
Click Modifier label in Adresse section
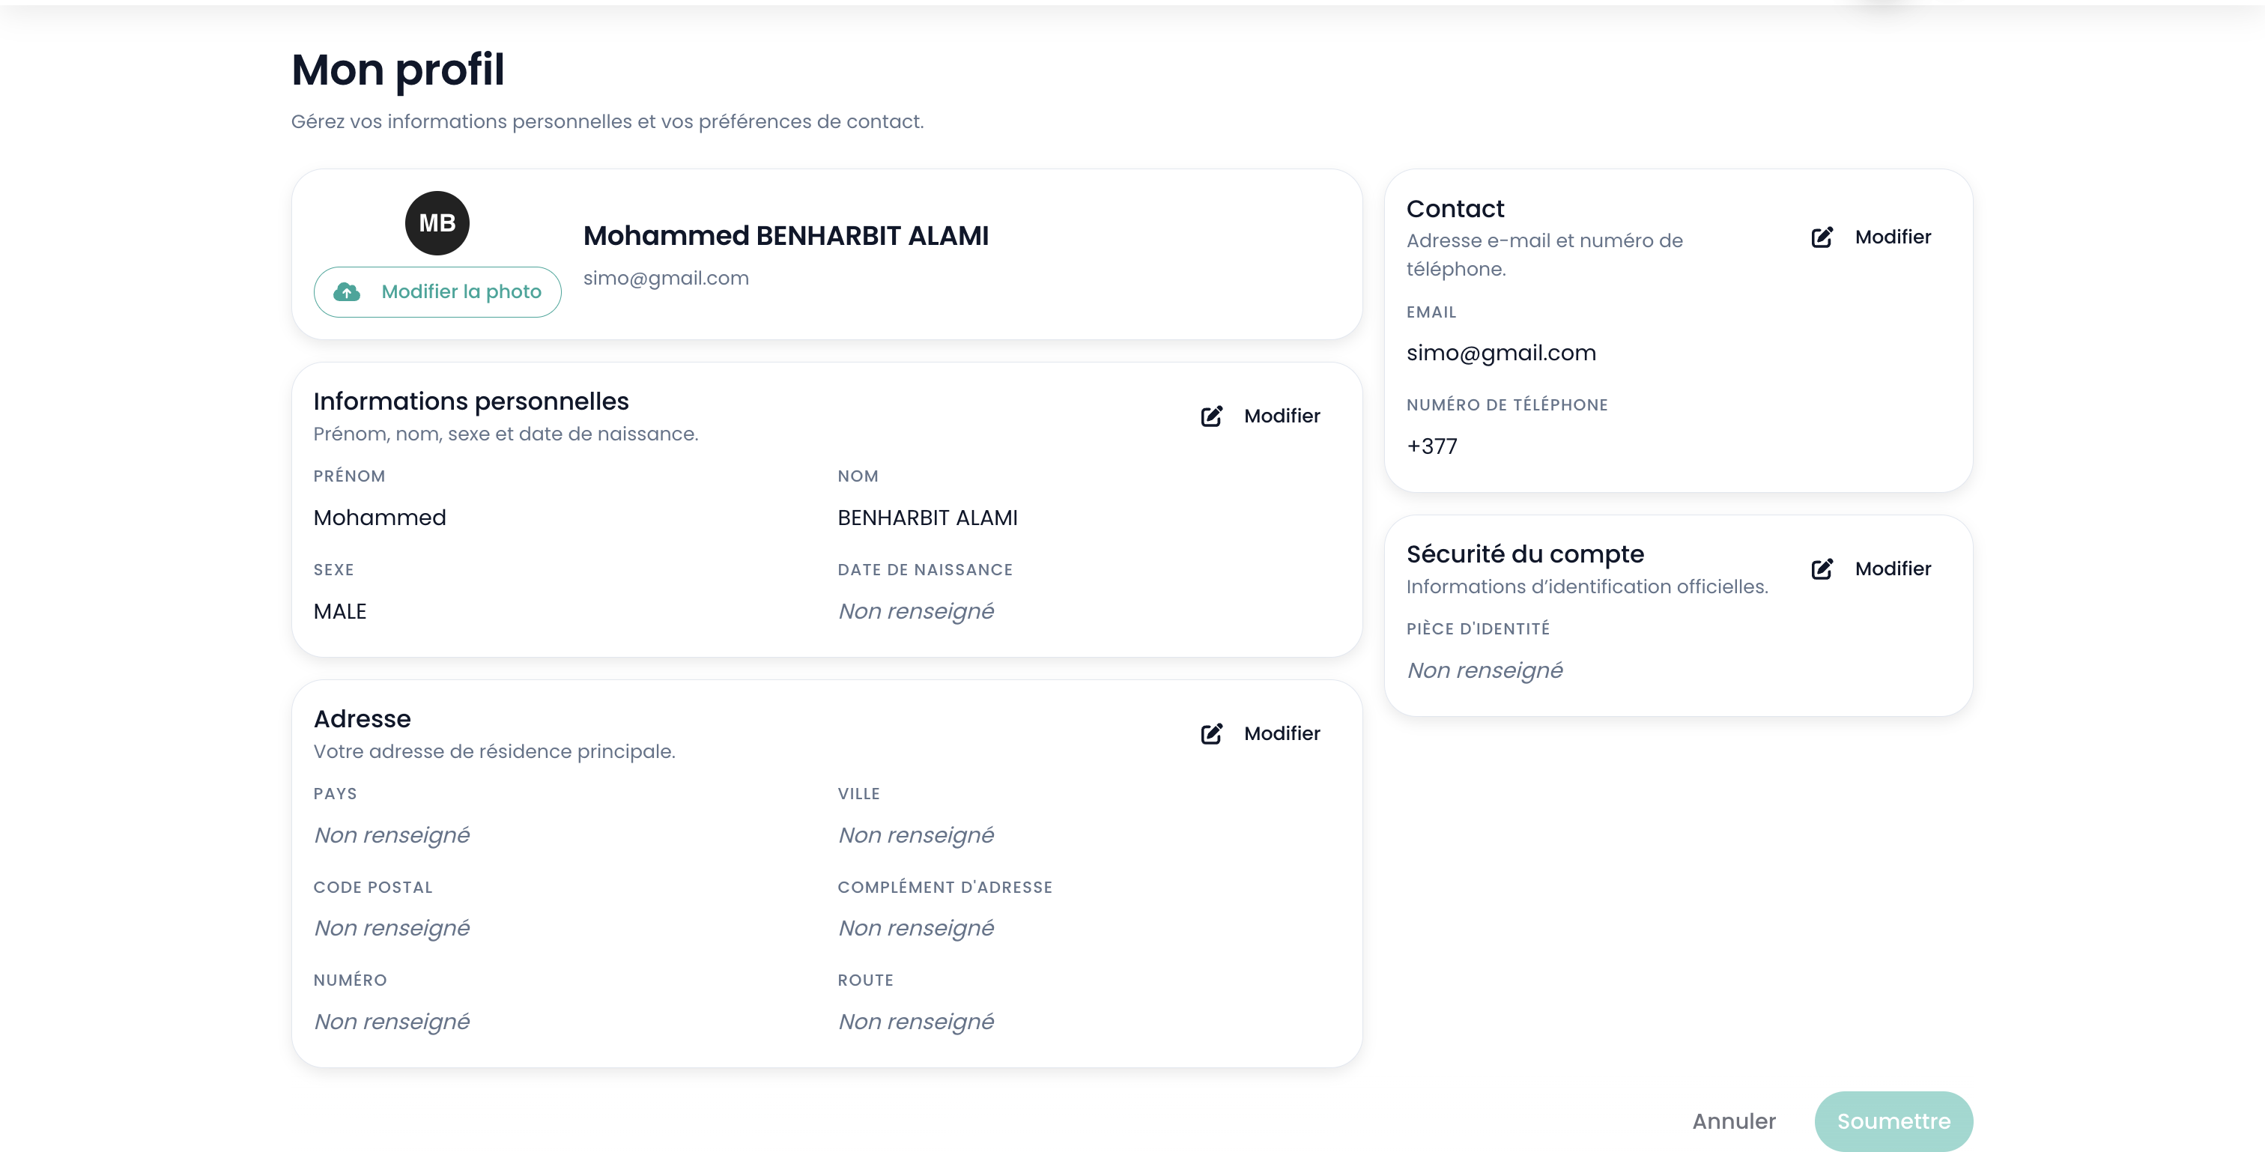[x=1281, y=733]
